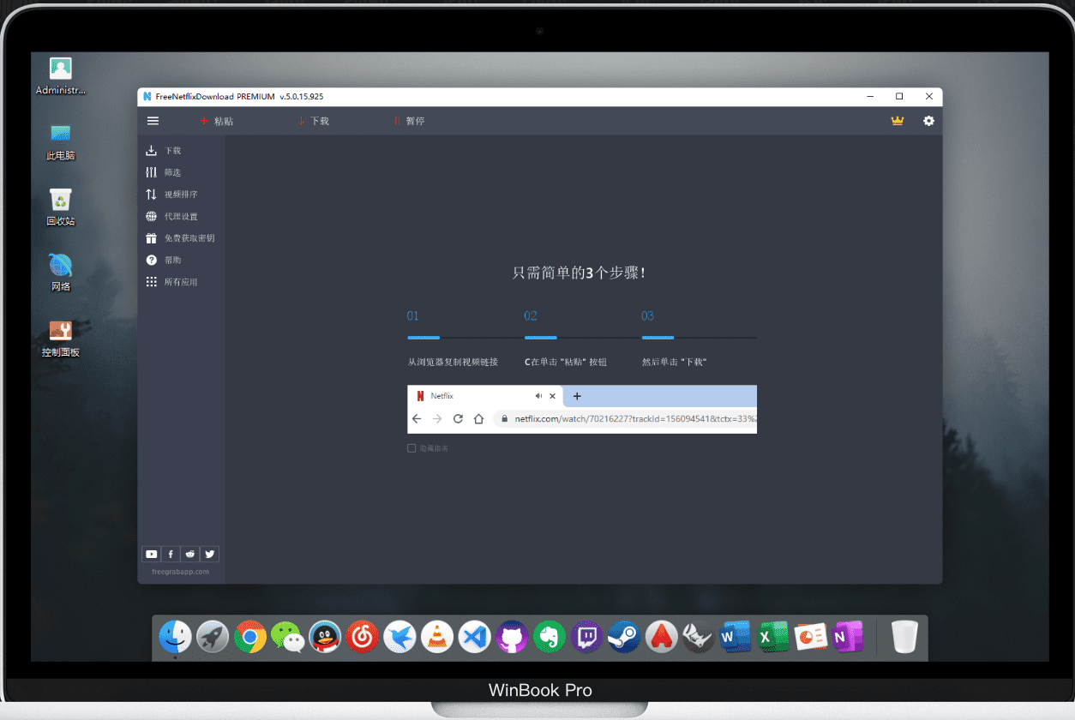1075x720 pixels.
Task: Click the red A-logo icon in the dock
Action: pos(661,637)
